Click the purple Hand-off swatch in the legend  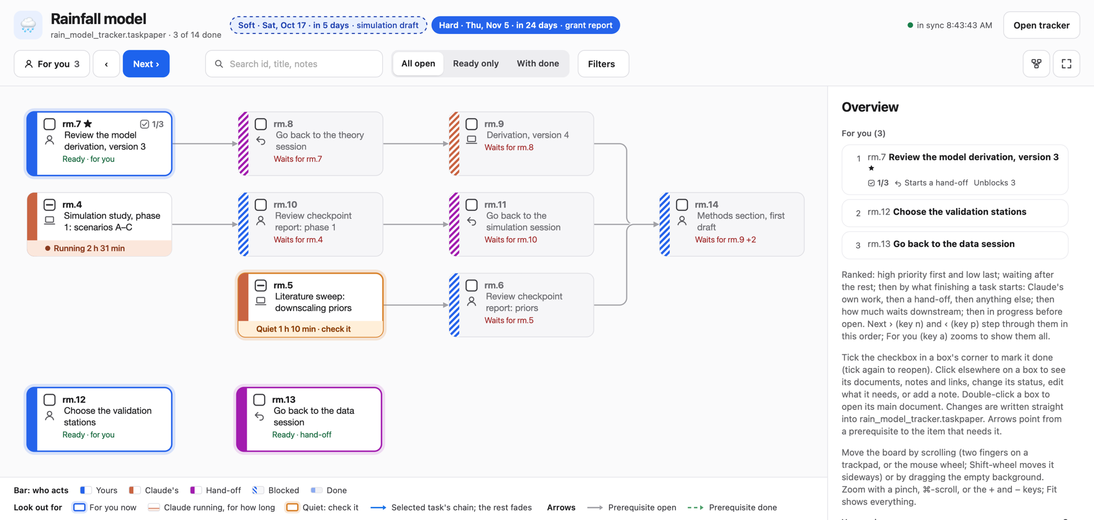coord(195,490)
